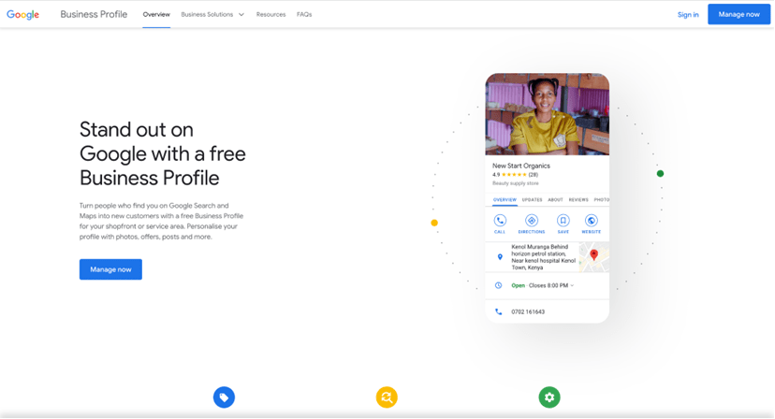Select the UPDATES tab in phone mockup
The width and height of the screenshot is (775, 419).
click(533, 199)
